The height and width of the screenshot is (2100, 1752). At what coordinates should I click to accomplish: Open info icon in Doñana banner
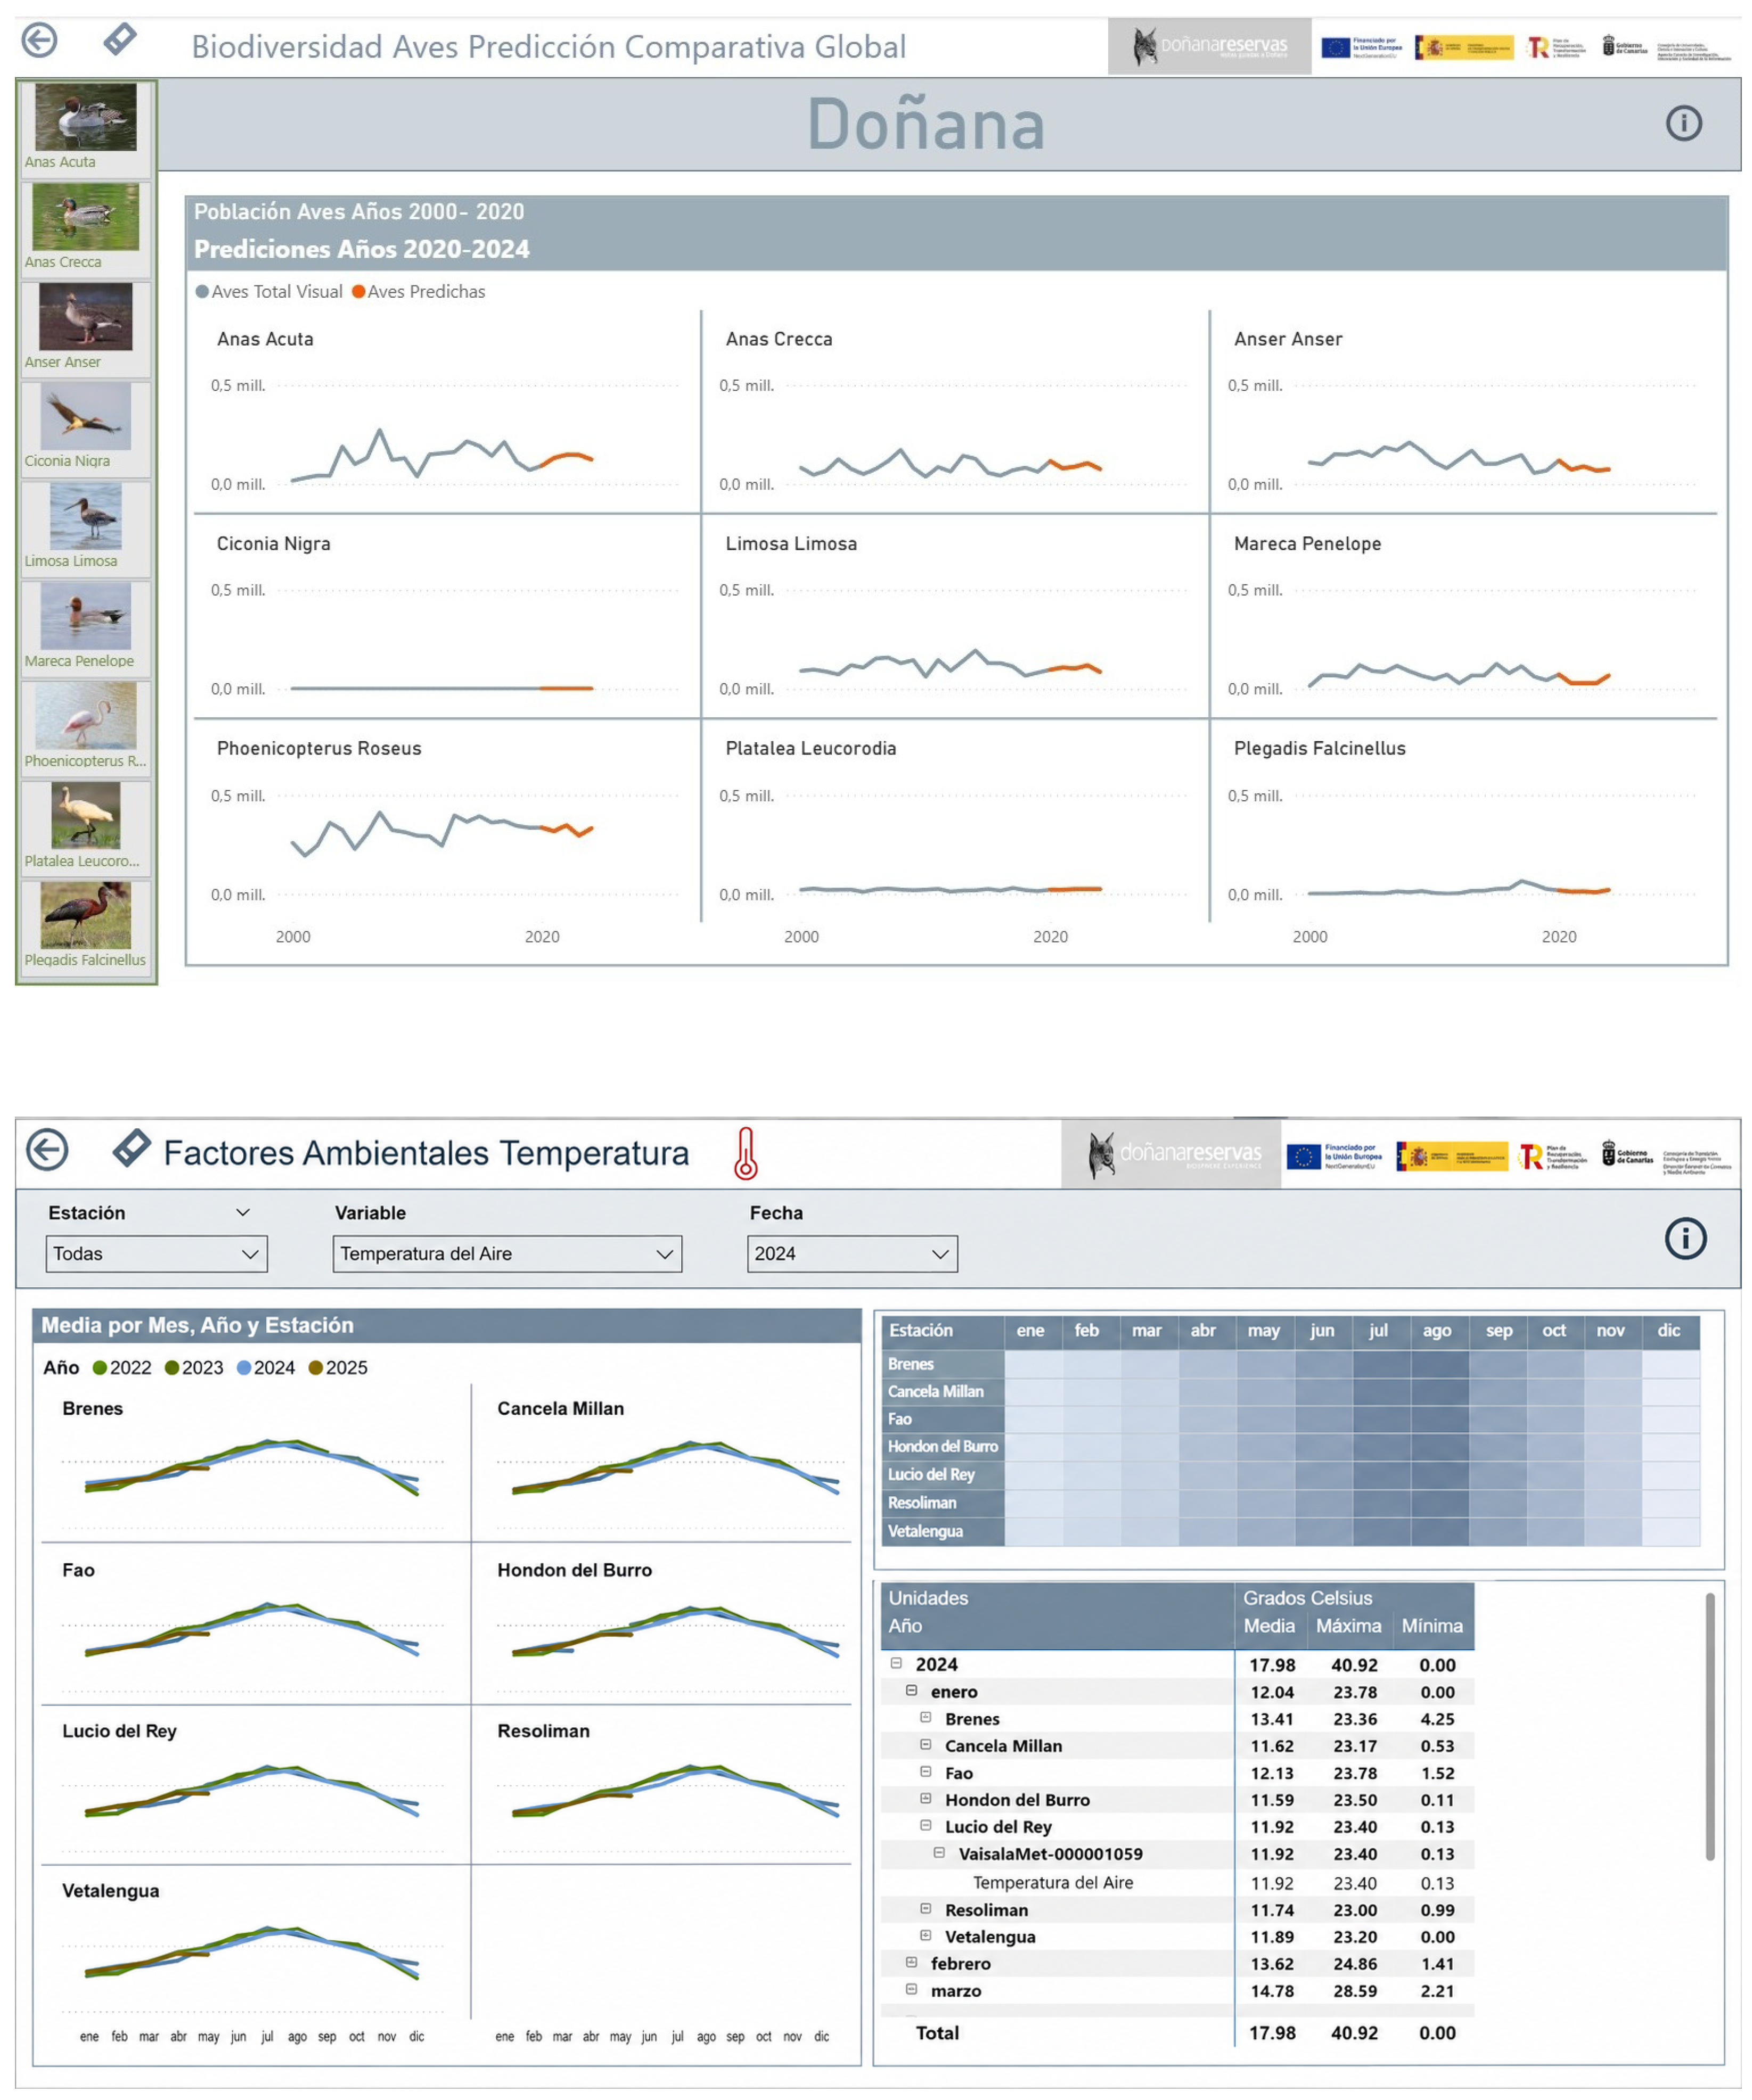pos(1683,123)
